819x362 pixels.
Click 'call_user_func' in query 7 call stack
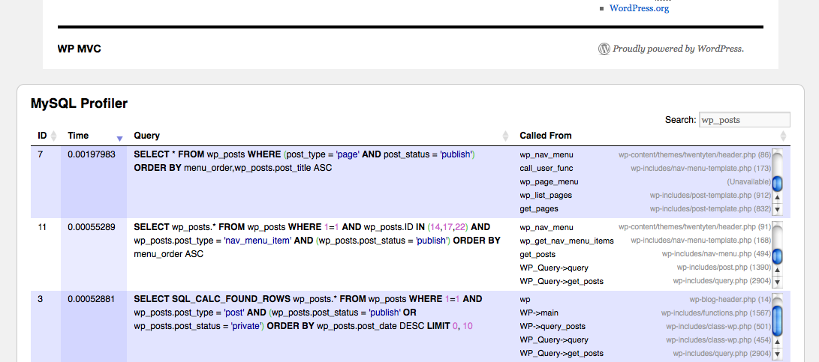[546, 168]
